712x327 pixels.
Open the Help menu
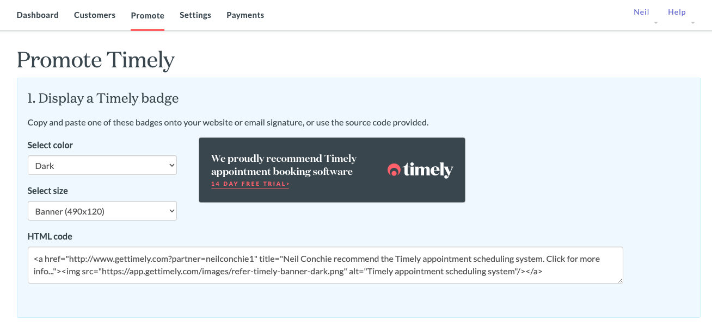pos(677,12)
